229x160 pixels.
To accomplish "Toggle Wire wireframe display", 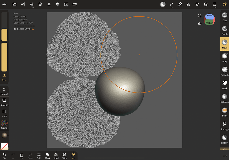I will [64, 156].
